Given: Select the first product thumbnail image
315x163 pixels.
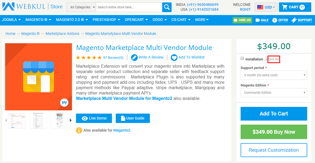Looking at the screenshot, I should pos(17,121).
